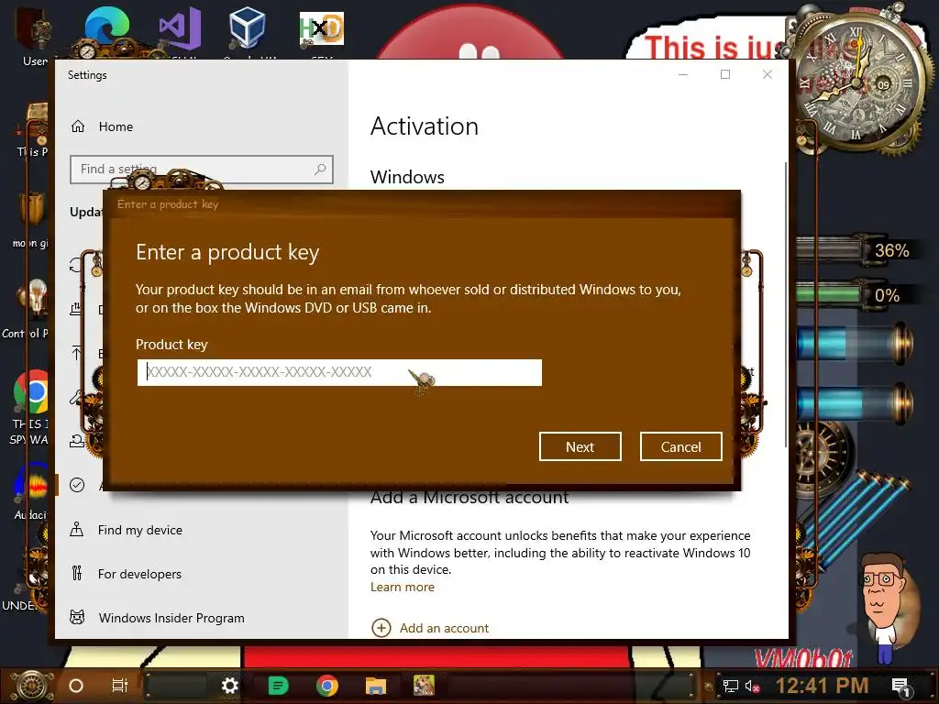Click the Windows section heading
Image resolution: width=939 pixels, height=704 pixels.
click(407, 177)
